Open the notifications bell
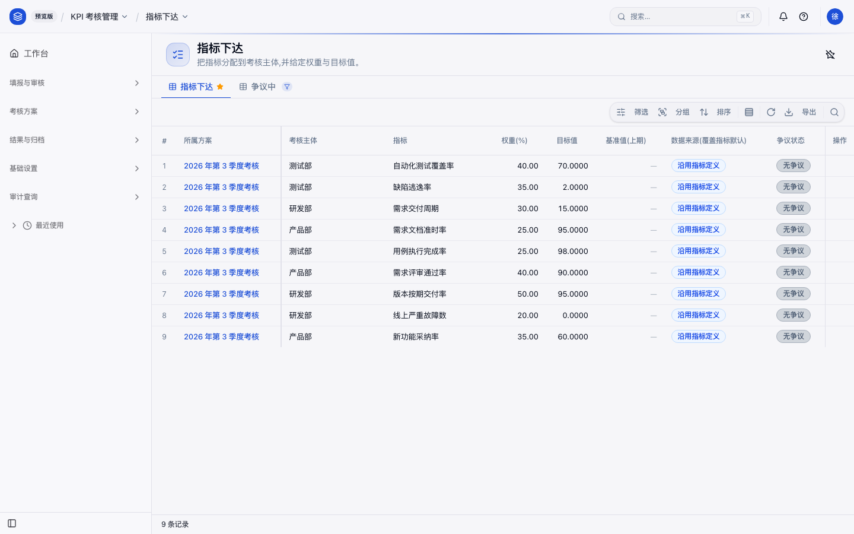The width and height of the screenshot is (854, 534). (783, 17)
